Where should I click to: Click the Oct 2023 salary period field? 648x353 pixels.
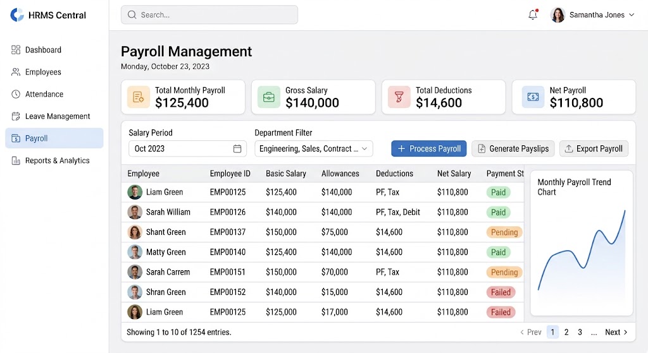point(187,148)
